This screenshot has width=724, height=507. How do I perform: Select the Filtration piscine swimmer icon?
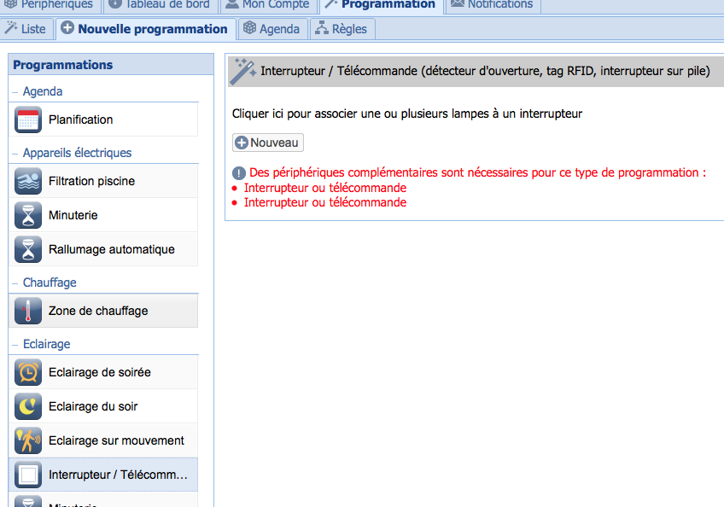click(x=28, y=181)
